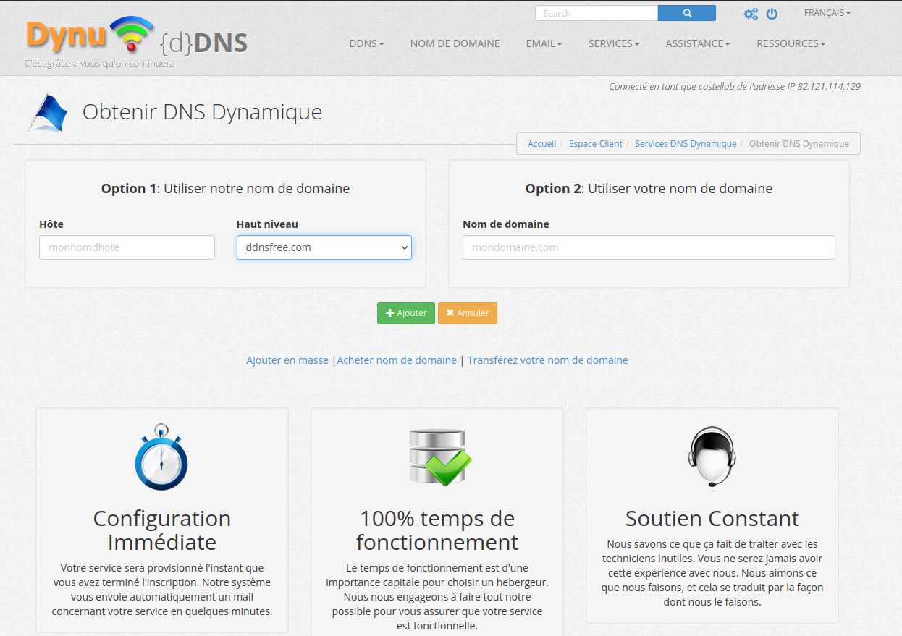Viewport: 902px width, 636px height.
Task: Open the ASSISTANCE menu
Action: tap(697, 43)
